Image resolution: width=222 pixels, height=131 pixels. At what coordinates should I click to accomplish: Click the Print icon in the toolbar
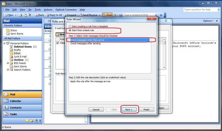point(21,15)
